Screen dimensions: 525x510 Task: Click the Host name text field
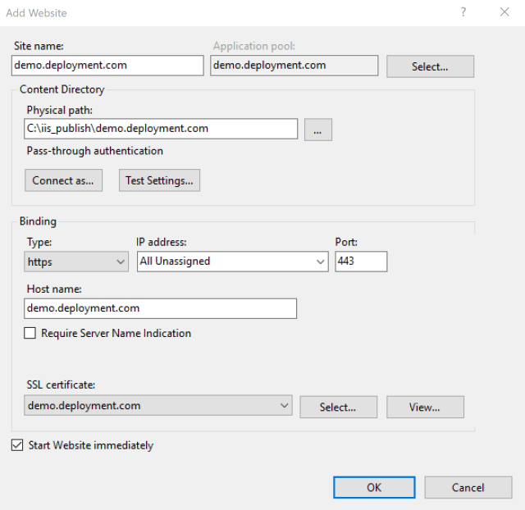click(x=161, y=308)
